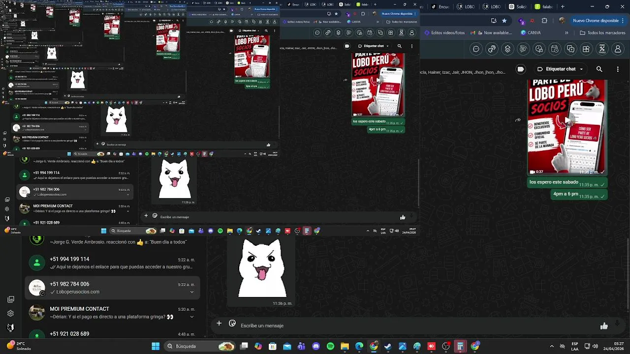Open the Editos videos/fotos bookmark
The image size is (630, 354).
[444, 33]
